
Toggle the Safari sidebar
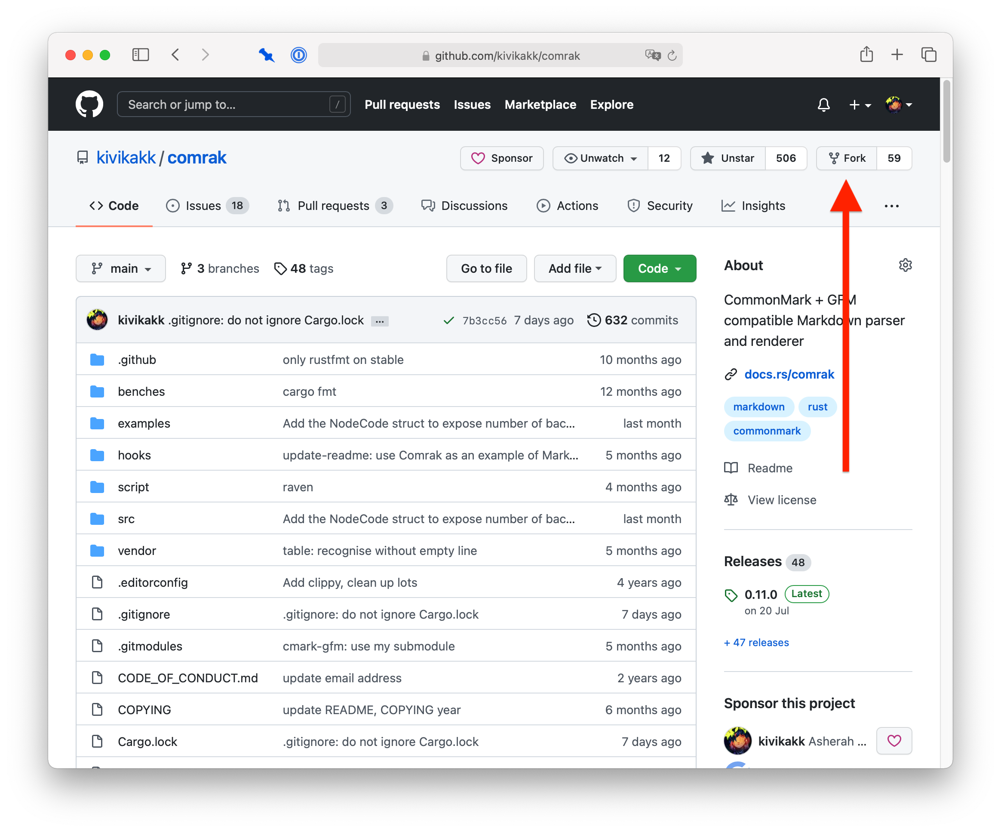coord(140,55)
